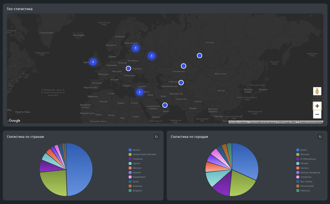The width and height of the screenshot is (330, 204).
Task: Toggle St Petersburg in the cities legend
Action: point(308,159)
